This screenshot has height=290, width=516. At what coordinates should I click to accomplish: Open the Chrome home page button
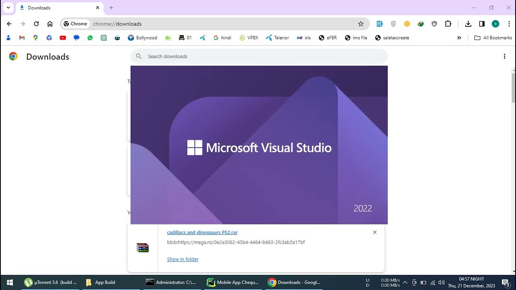tap(50, 24)
